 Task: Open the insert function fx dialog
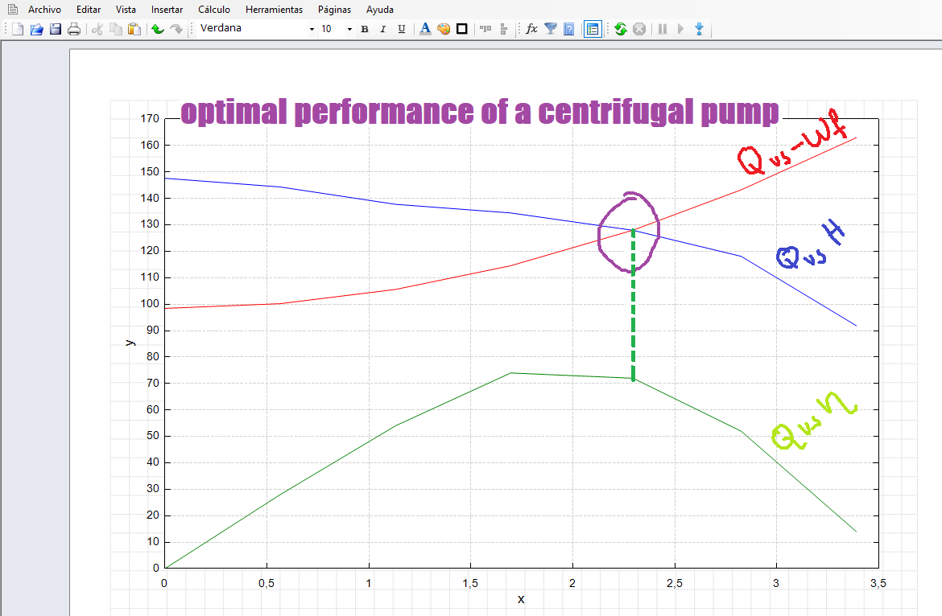click(531, 29)
